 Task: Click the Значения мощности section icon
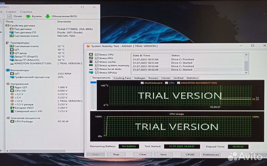click(8, 118)
